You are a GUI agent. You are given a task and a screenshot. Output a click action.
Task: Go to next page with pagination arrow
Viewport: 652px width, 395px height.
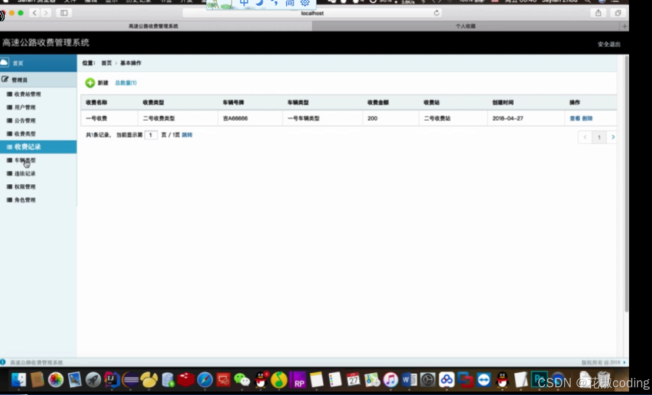(x=613, y=137)
